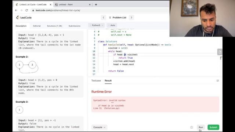Switch to the Description tab
The height and width of the screenshot is (132, 235).
[21, 26]
